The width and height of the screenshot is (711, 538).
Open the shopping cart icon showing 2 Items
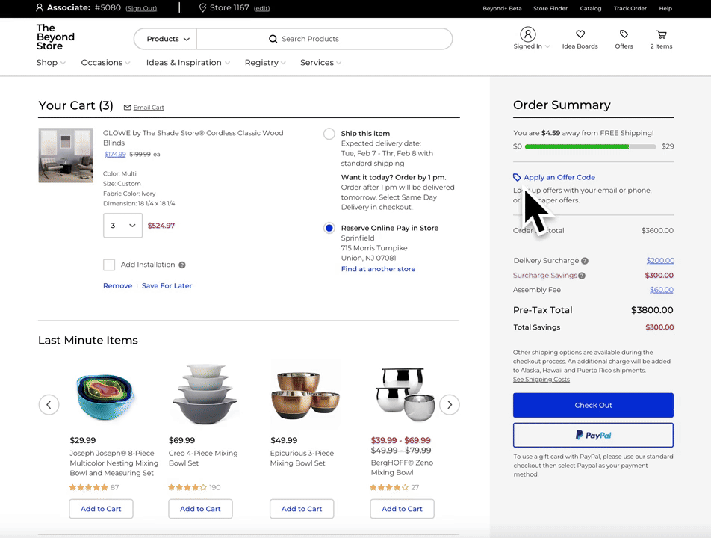click(x=660, y=34)
